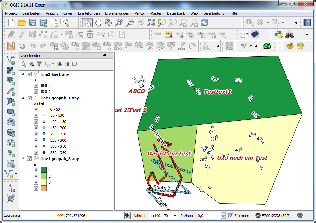Open the Maßstab scale dropdown
Screen dimensions: 316x223
pyautogui.click(x=176, y=216)
